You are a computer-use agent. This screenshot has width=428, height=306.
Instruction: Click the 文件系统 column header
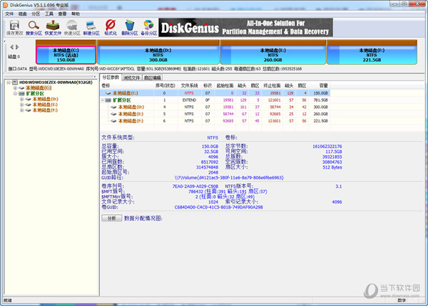(189, 86)
